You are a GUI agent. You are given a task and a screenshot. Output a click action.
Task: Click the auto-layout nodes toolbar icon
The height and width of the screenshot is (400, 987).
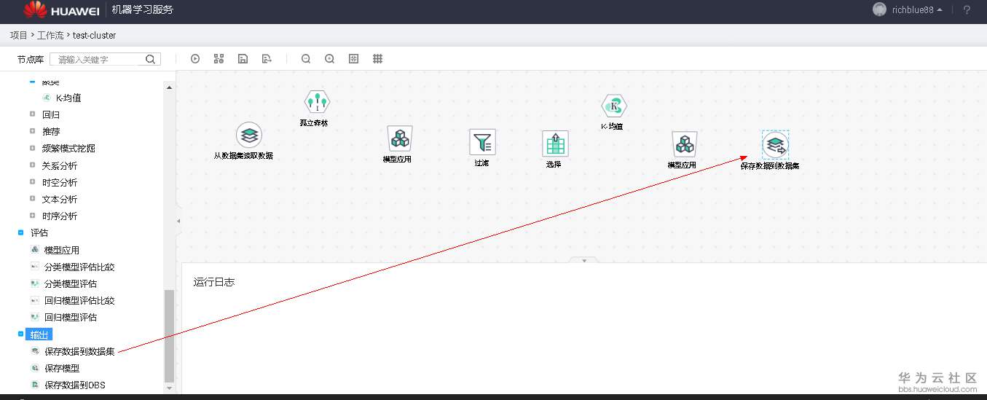(x=219, y=59)
